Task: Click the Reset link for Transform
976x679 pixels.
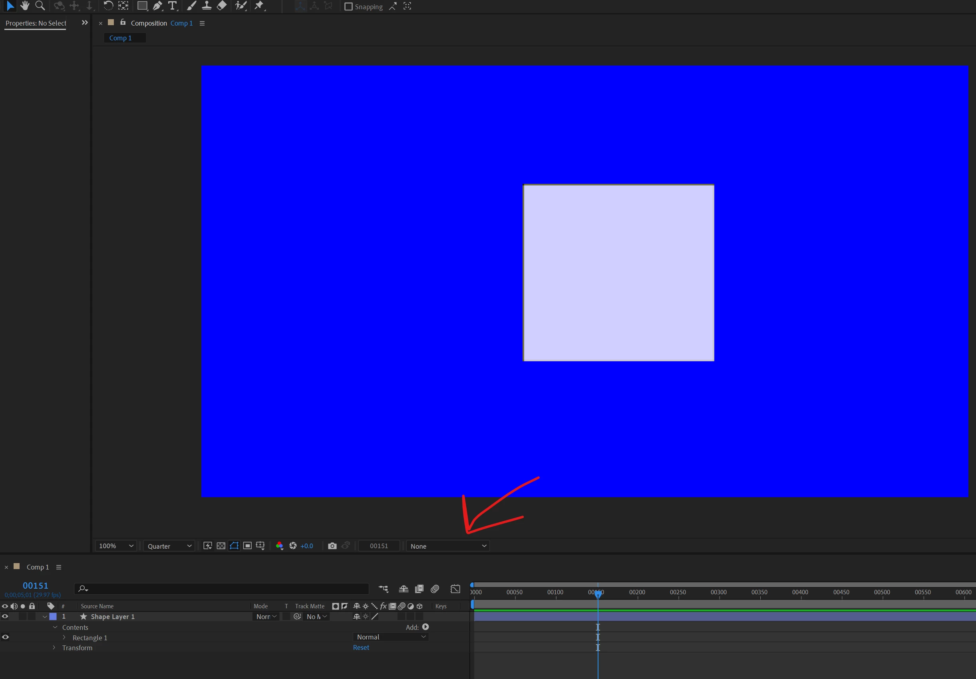Action: pyautogui.click(x=361, y=647)
